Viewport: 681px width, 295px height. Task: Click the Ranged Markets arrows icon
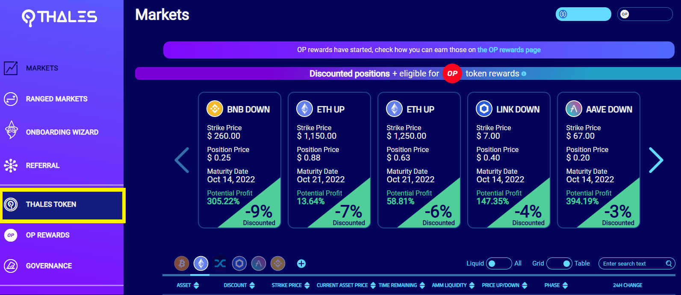[x=11, y=99]
